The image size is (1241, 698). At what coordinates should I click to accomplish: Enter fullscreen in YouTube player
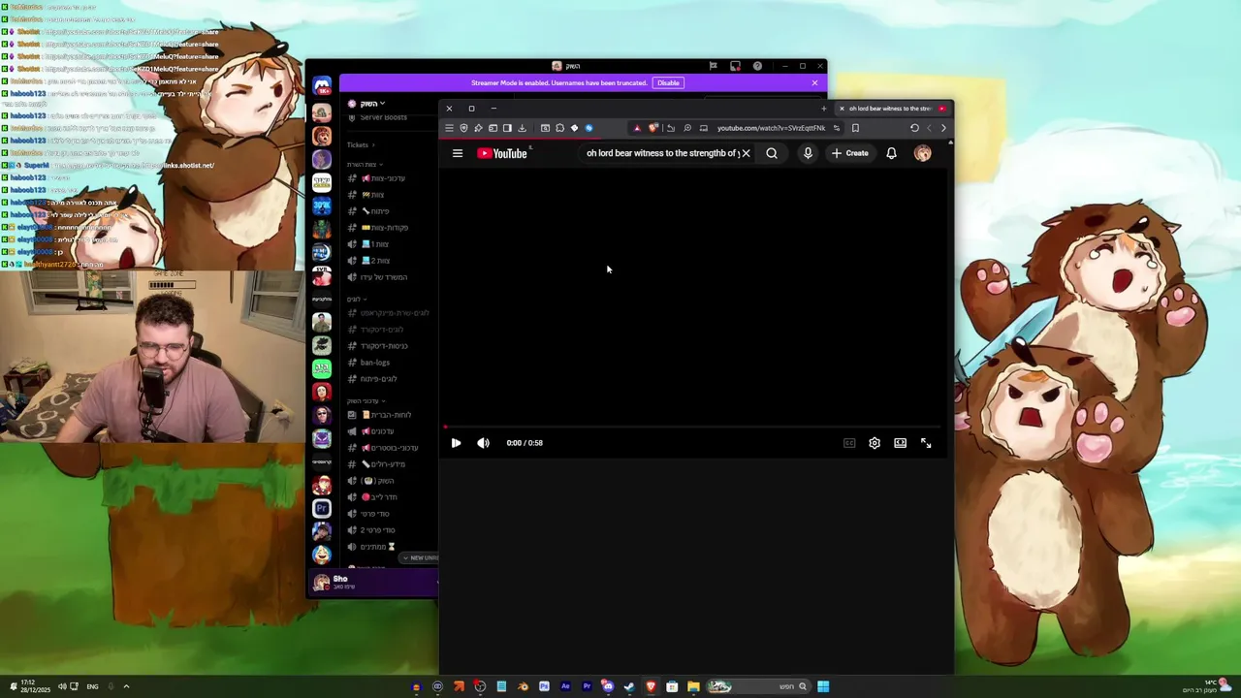click(x=926, y=443)
